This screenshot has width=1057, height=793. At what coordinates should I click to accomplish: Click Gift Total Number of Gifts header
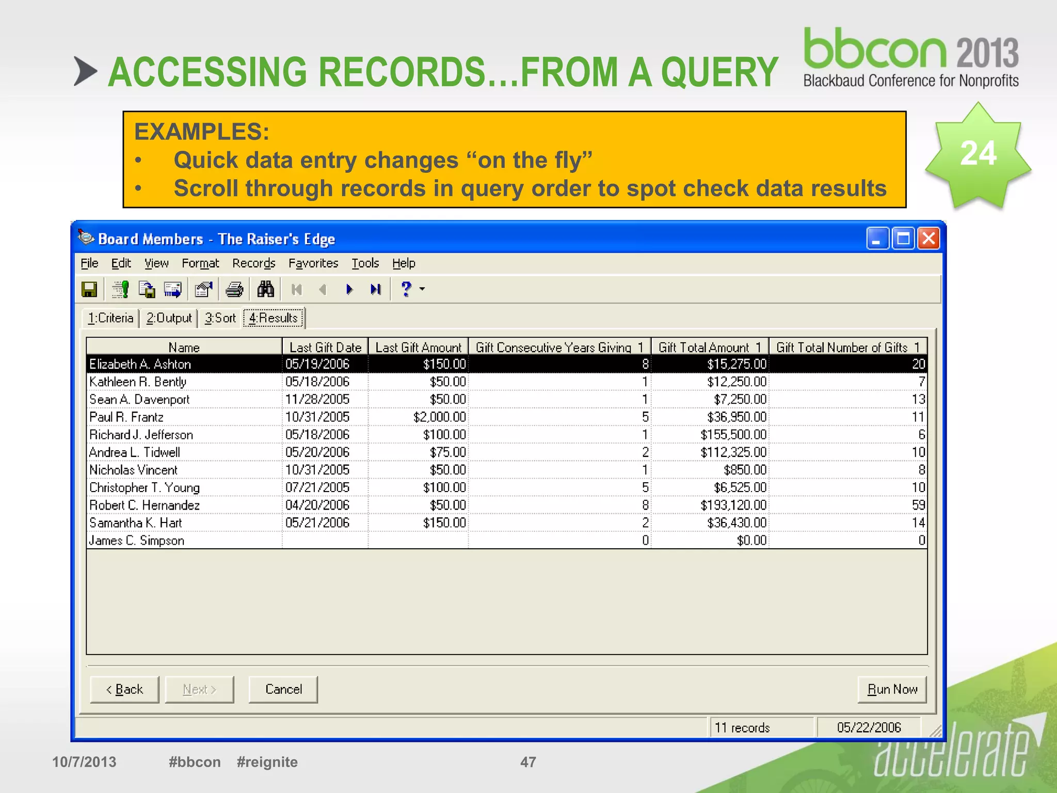(848, 347)
